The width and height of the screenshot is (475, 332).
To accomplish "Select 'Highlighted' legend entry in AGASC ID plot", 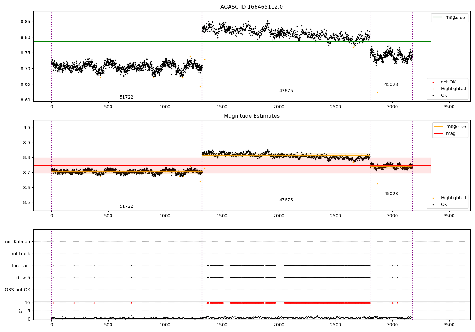I will (x=453, y=89).
